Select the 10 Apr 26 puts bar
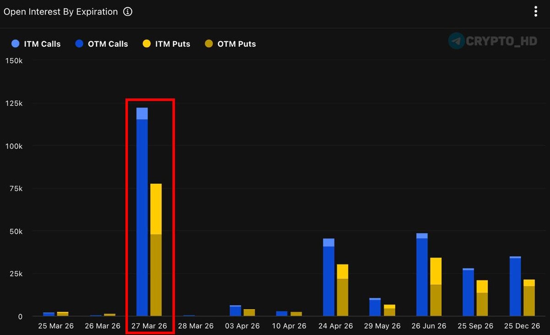This screenshot has height=335, width=550. (x=296, y=314)
